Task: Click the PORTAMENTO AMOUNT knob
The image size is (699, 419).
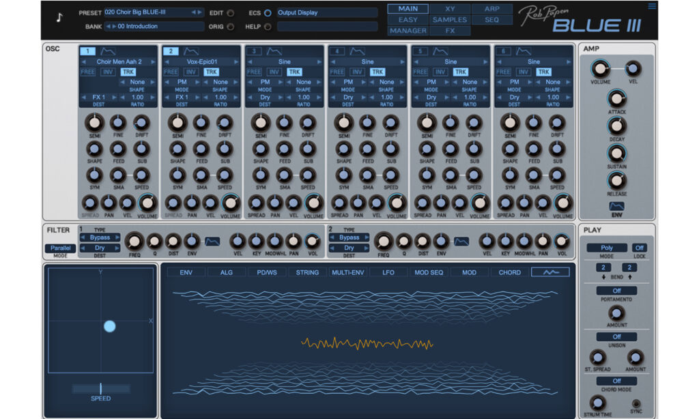Action: coord(616,313)
